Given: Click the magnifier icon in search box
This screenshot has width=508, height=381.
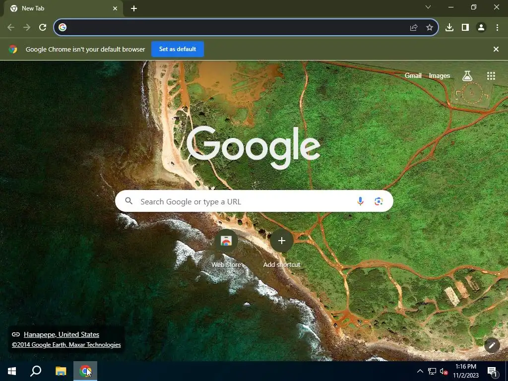Looking at the screenshot, I should (x=129, y=201).
